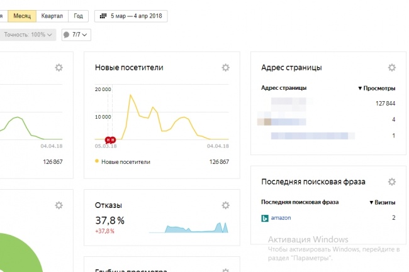409x272 pixels.
Task: Click the yellow line chart peak near 20 000
Action: coord(130,95)
